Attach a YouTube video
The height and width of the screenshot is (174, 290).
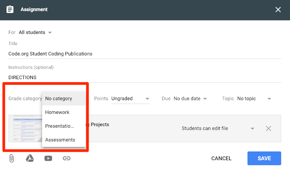click(48, 158)
